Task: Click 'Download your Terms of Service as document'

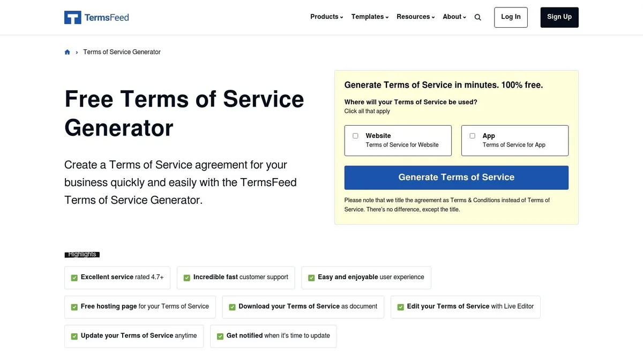Action: coord(308,306)
